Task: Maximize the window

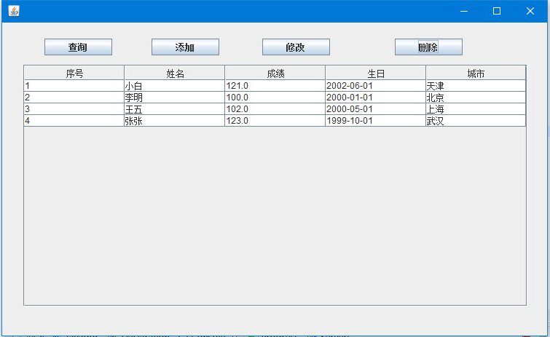Action: tap(497, 11)
